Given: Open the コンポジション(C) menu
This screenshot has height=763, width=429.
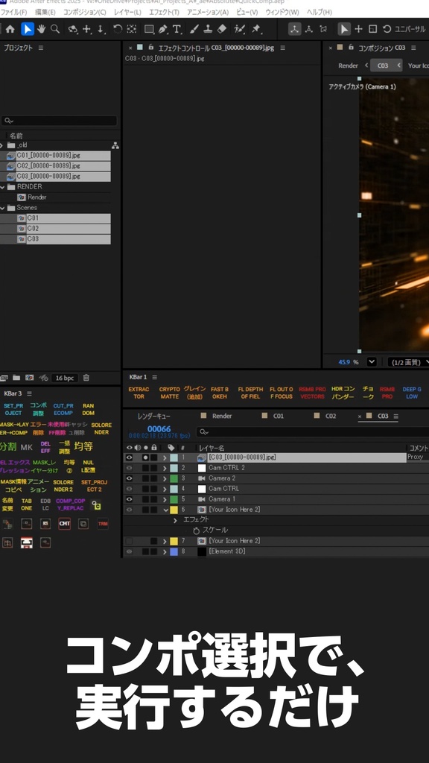Looking at the screenshot, I should pos(85,12).
